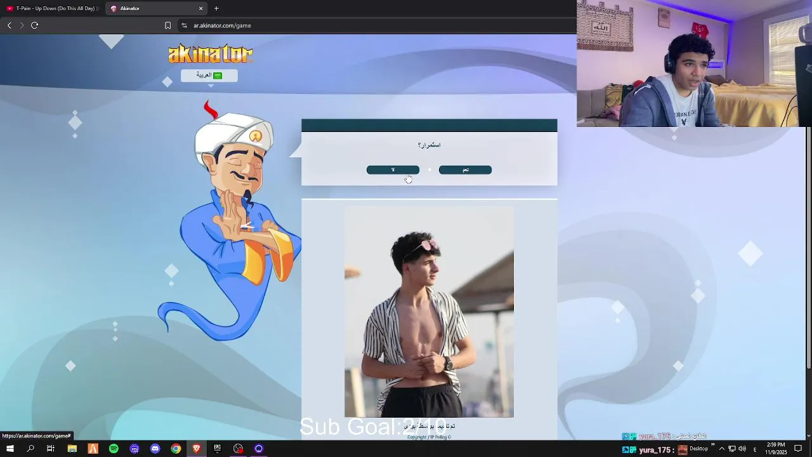Open File Explorer from the taskbar
Screen dimensions: 812x457
[x=72, y=449]
